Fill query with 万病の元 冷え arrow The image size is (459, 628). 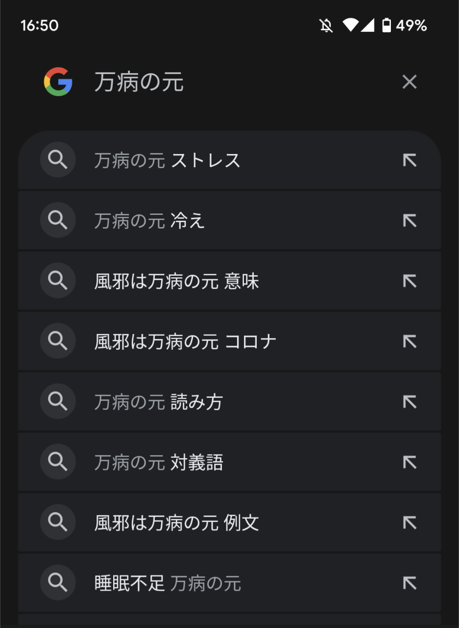pyautogui.click(x=409, y=221)
